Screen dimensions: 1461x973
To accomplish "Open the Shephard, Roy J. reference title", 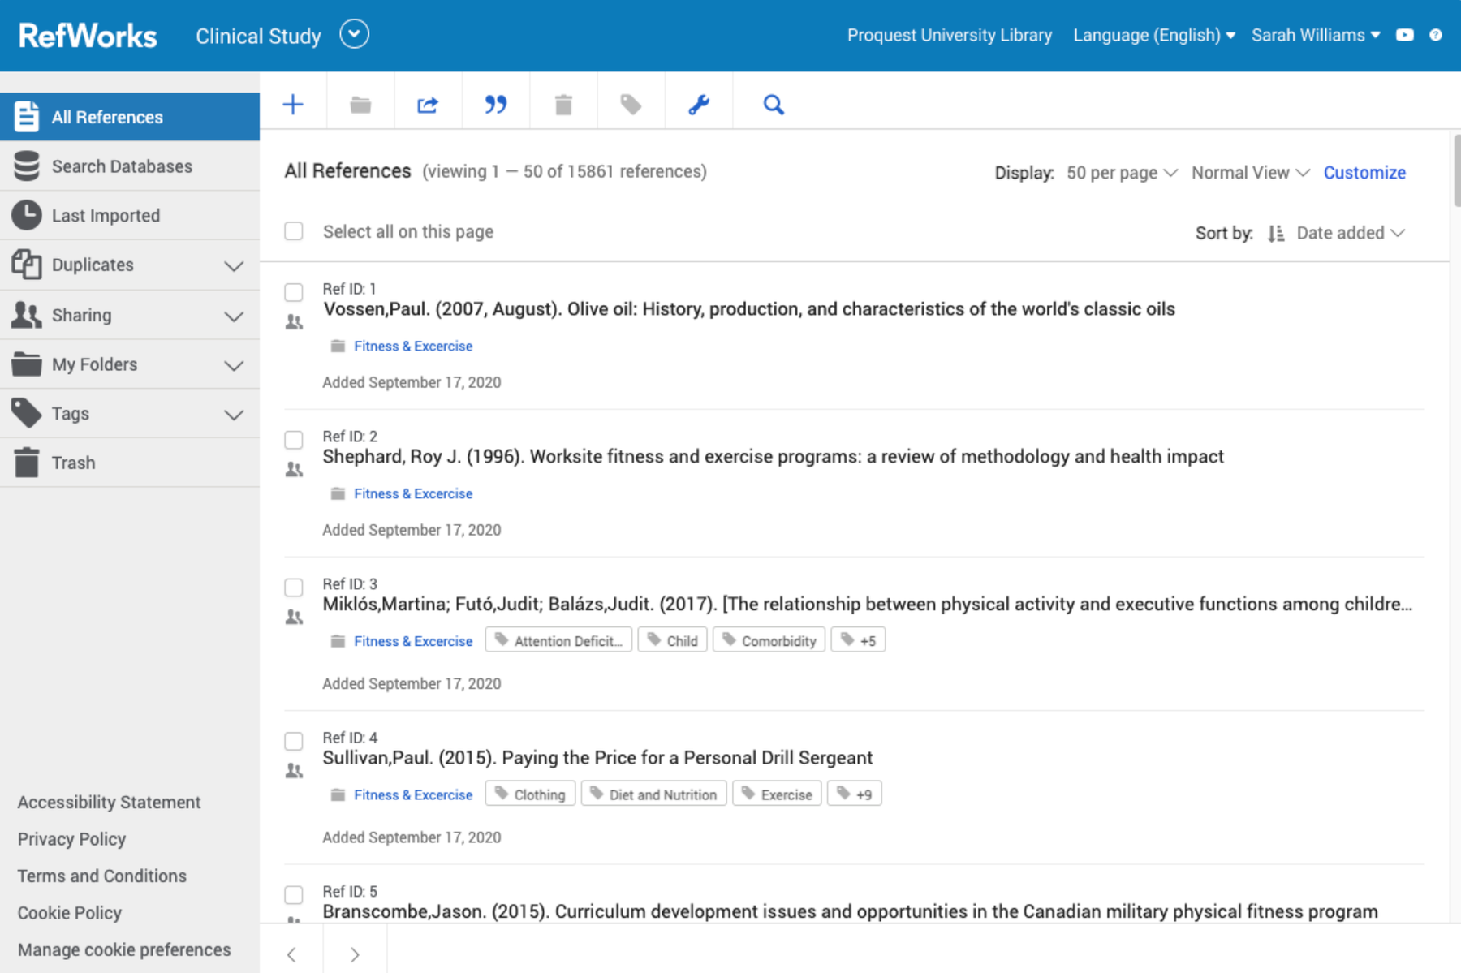I will (773, 457).
